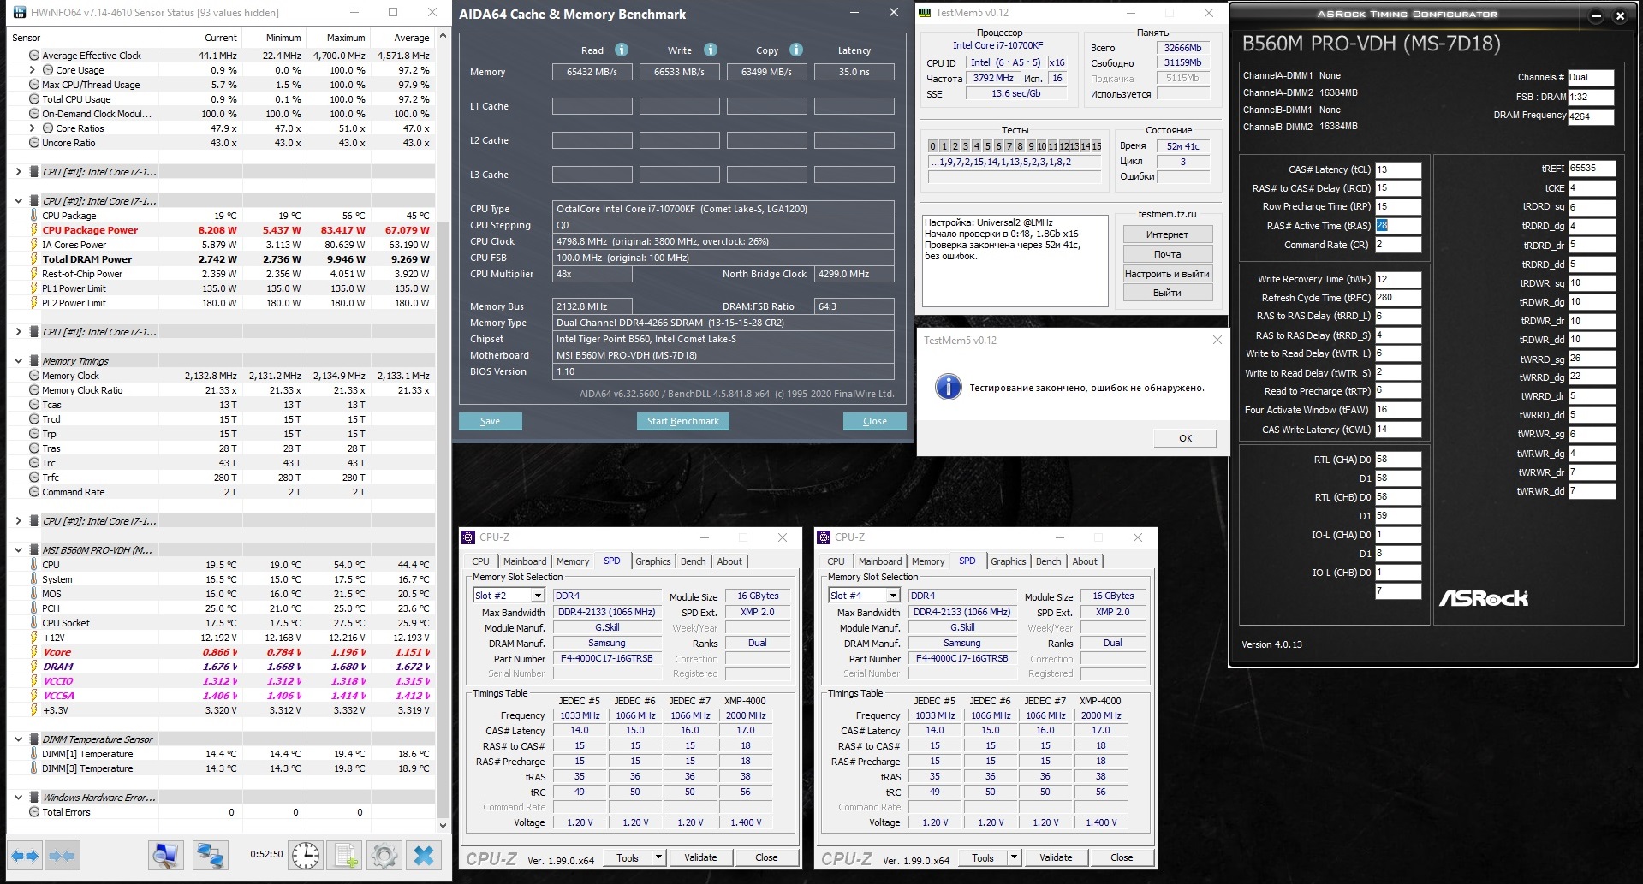The image size is (1643, 884).
Task: Click Настроить и выйти in TestMem5
Action: coord(1167,274)
